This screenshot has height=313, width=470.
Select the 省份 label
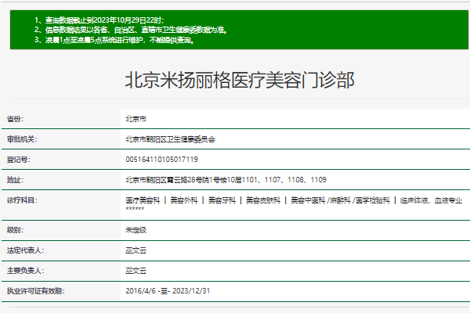[x=16, y=119]
